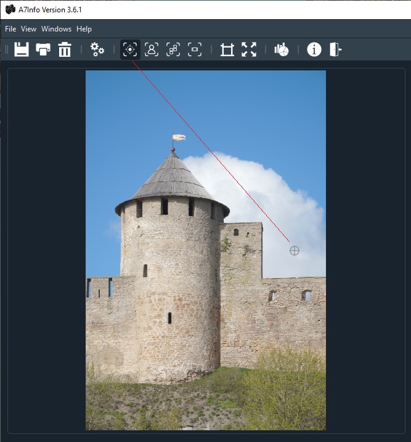
Task: Click the Exit door icon
Action: pyautogui.click(x=335, y=50)
